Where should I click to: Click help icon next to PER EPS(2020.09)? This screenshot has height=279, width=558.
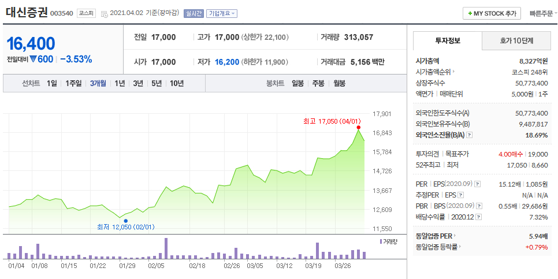click(478, 184)
